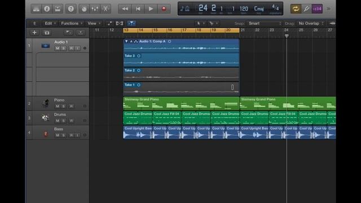Collapse the take folder disclosure triangle
The image size is (361, 203).
[126, 41]
